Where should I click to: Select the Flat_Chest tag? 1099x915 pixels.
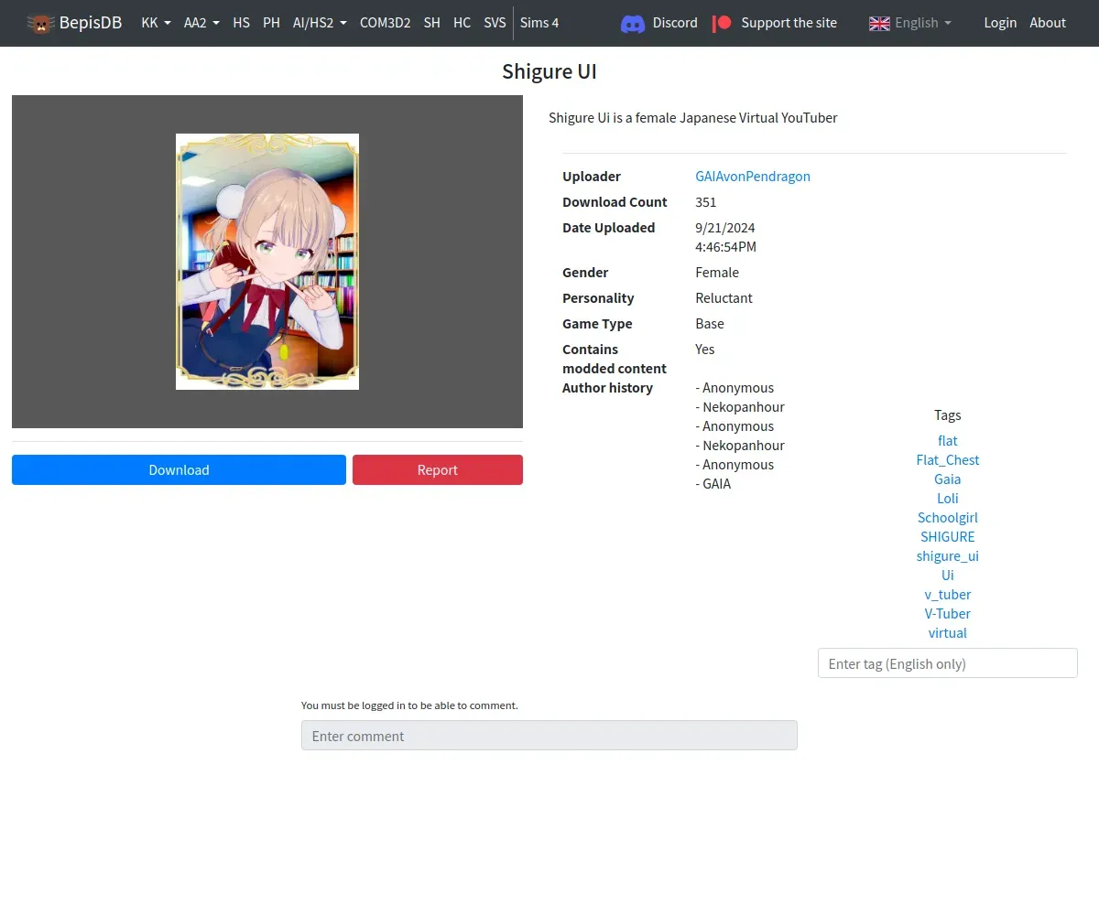coord(948,460)
